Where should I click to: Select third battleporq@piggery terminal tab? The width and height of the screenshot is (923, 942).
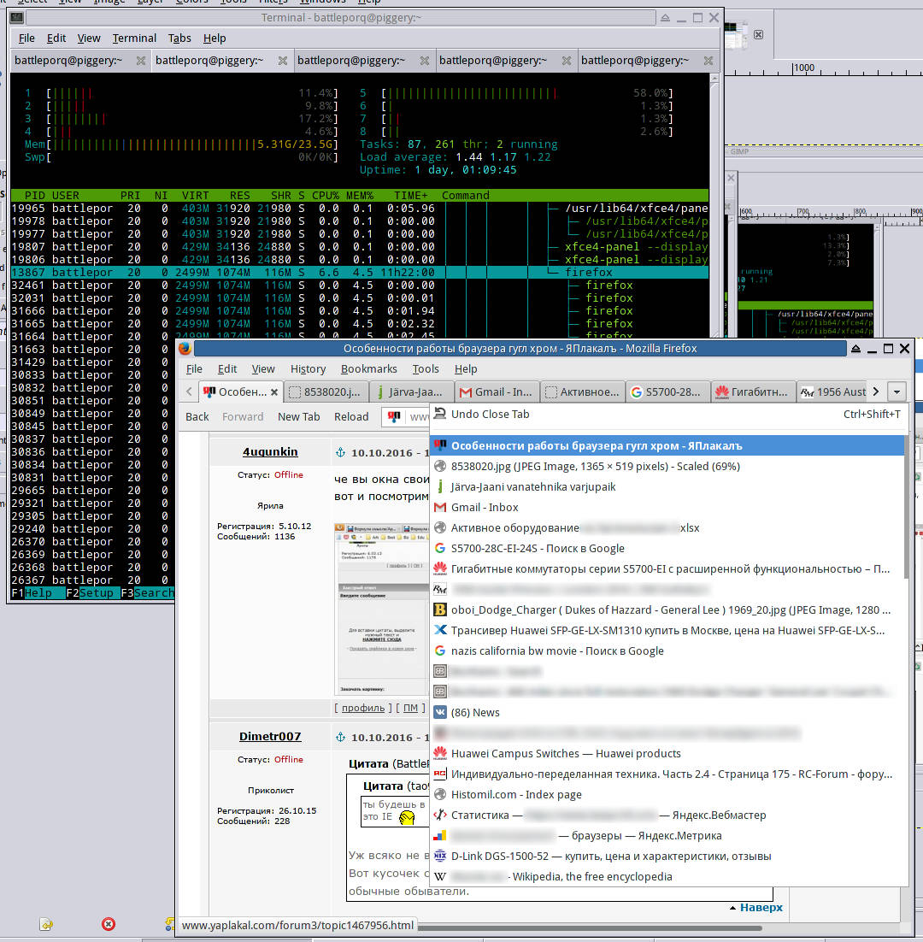[x=364, y=61]
